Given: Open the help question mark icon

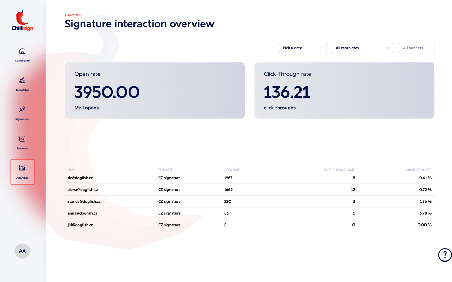Looking at the screenshot, I should coord(445,255).
